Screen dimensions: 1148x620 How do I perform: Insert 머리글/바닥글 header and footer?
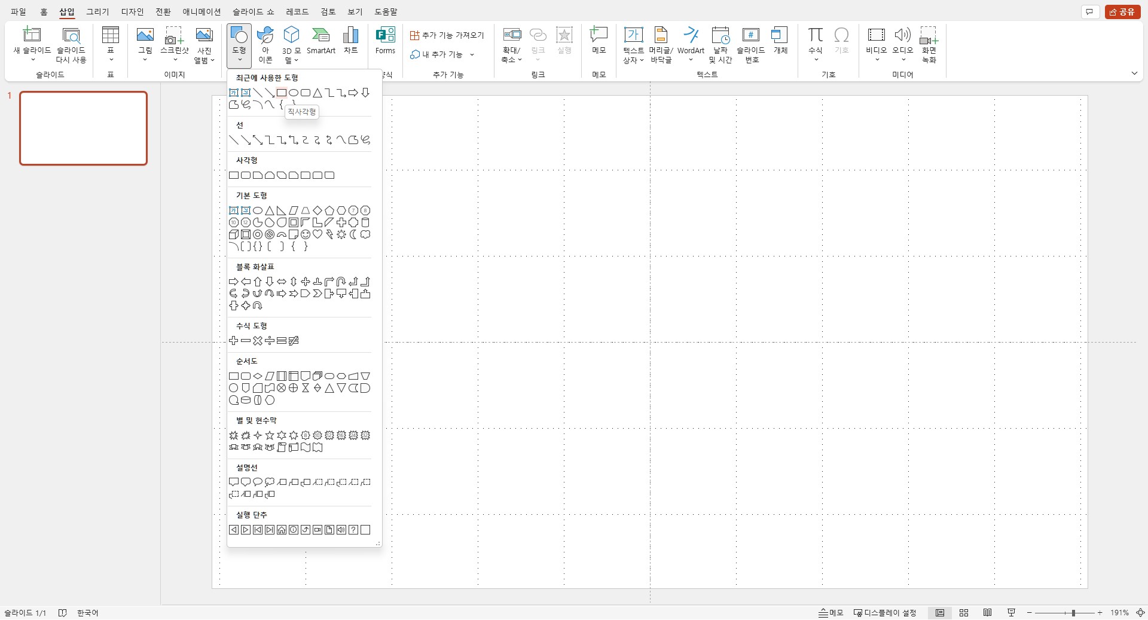pyautogui.click(x=661, y=45)
